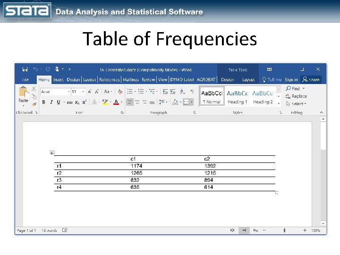Switch to Read Mode view icon
Viewport: 340px width, 255px height.
click(x=232, y=230)
